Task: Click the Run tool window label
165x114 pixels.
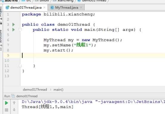Action: pyautogui.click(x=7, y=96)
